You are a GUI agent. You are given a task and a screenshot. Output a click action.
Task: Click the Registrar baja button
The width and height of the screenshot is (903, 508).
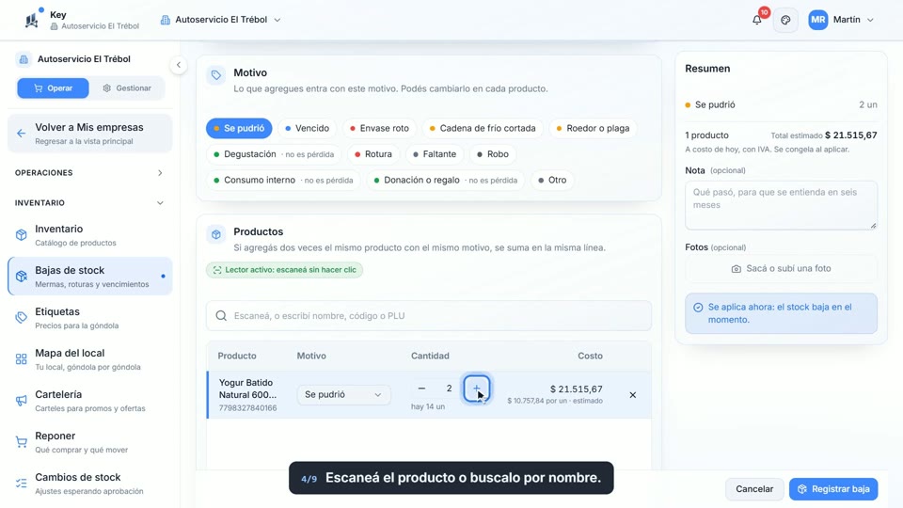point(833,489)
